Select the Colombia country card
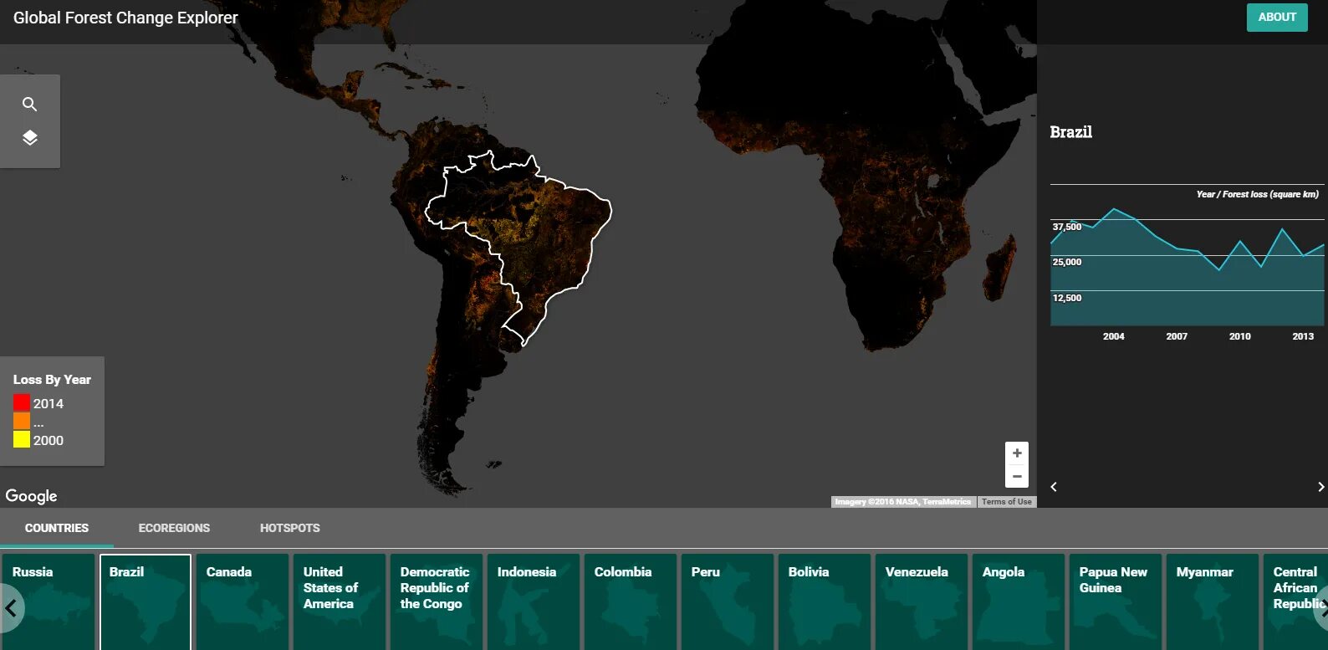The width and height of the screenshot is (1328, 650). click(x=631, y=601)
